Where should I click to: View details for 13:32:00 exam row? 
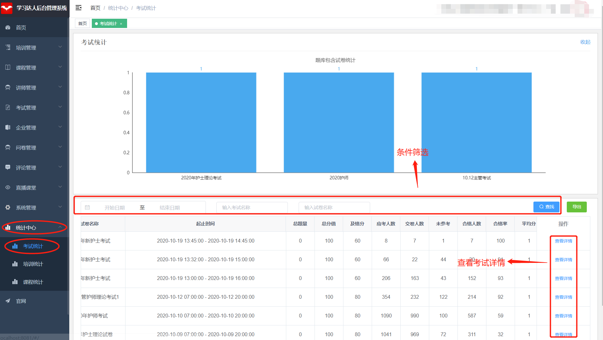coord(563,260)
